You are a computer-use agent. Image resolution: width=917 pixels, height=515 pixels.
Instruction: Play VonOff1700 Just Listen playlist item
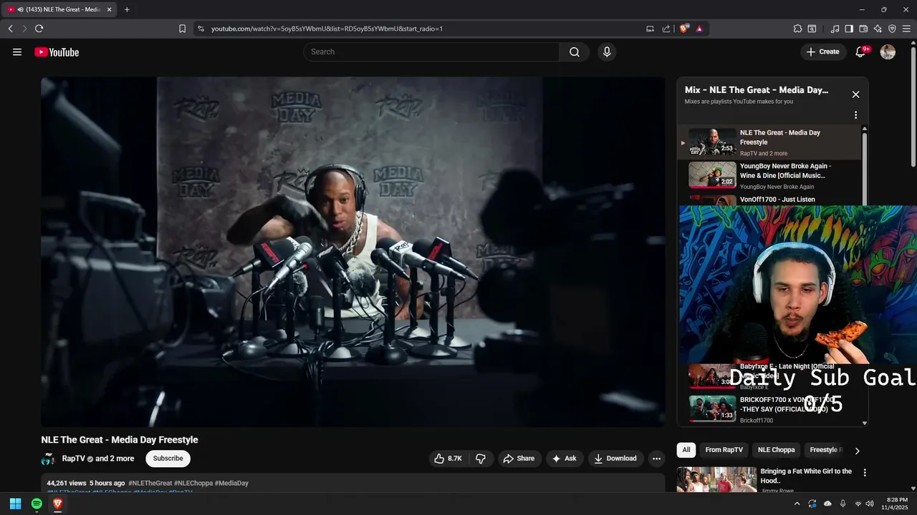tap(770, 200)
